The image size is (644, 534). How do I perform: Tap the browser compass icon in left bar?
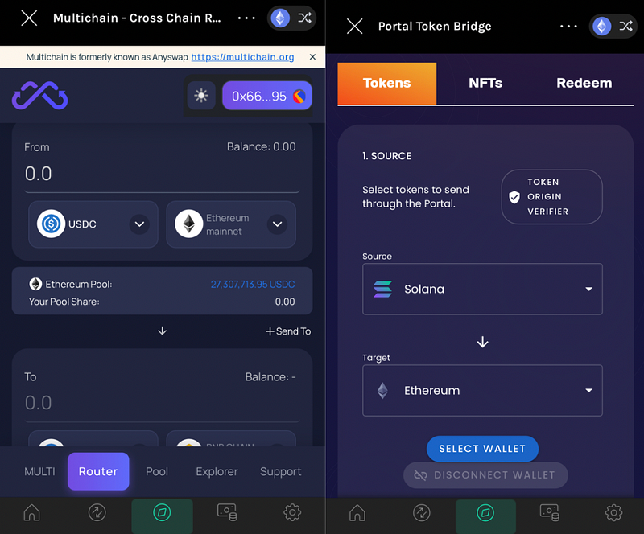pos(162,512)
